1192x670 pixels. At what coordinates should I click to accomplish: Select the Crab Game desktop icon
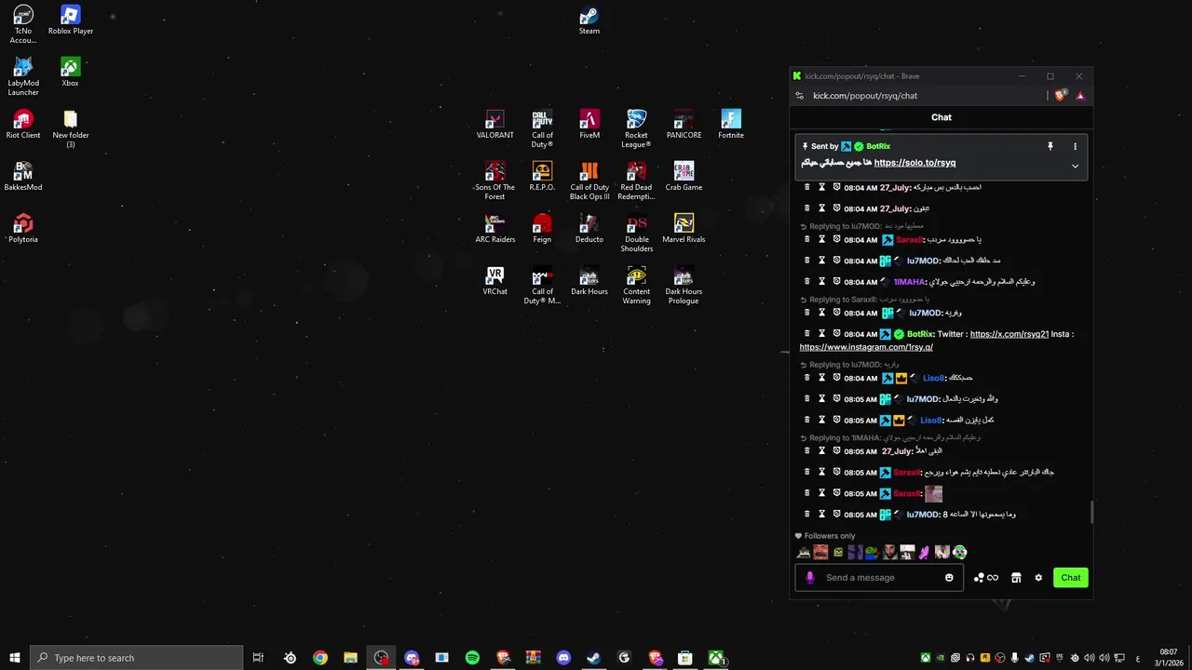[684, 177]
